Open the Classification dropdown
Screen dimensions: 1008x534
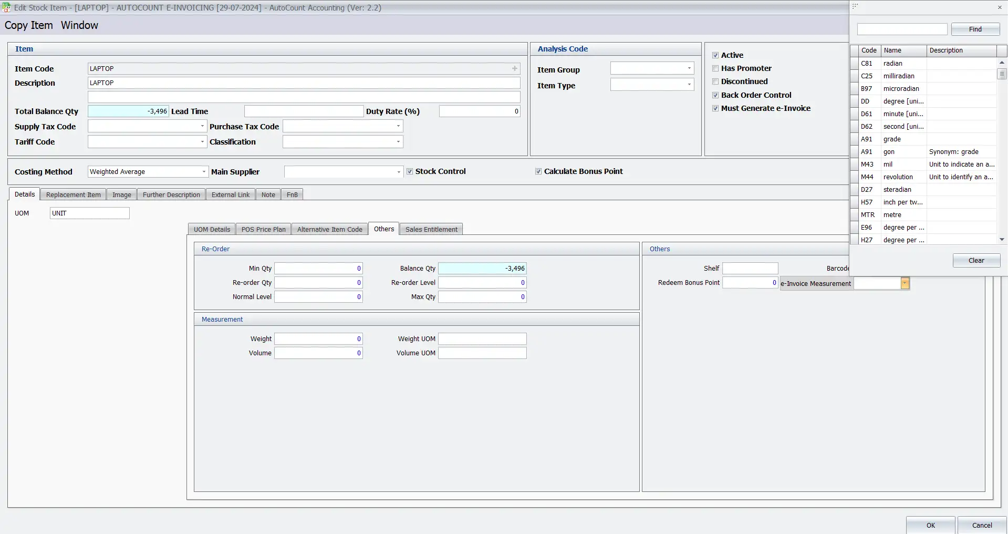click(x=398, y=141)
